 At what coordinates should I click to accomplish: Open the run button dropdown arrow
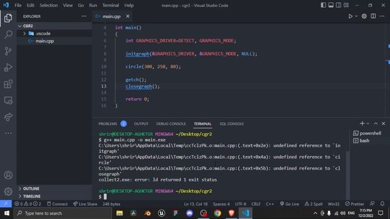(x=356, y=16)
